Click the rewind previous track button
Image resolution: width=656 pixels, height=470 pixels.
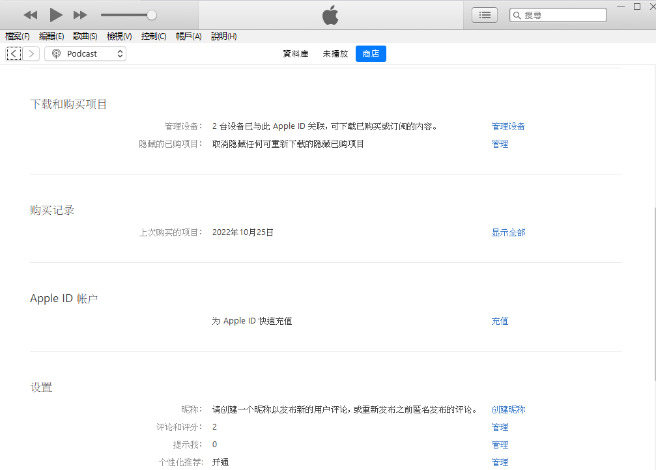point(31,14)
